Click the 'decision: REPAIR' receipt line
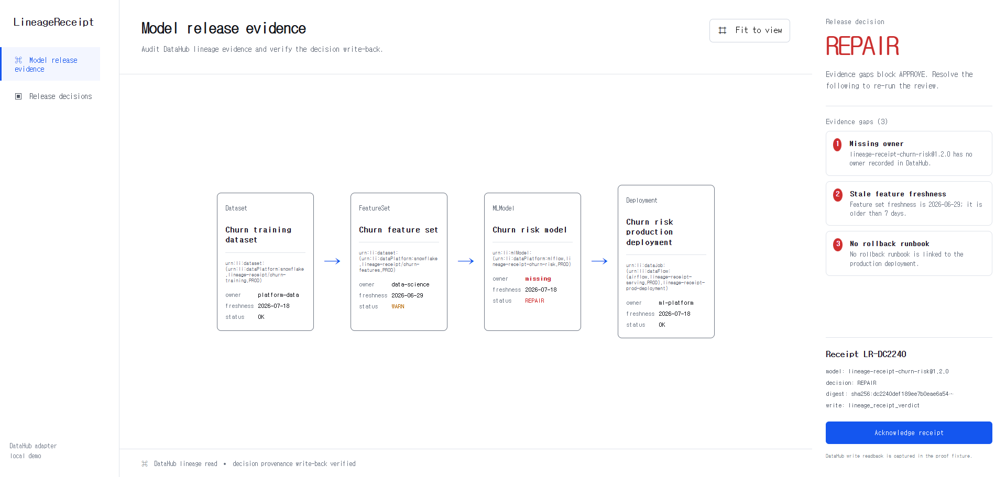Viewport: 1006px width, 477px height. (851, 383)
